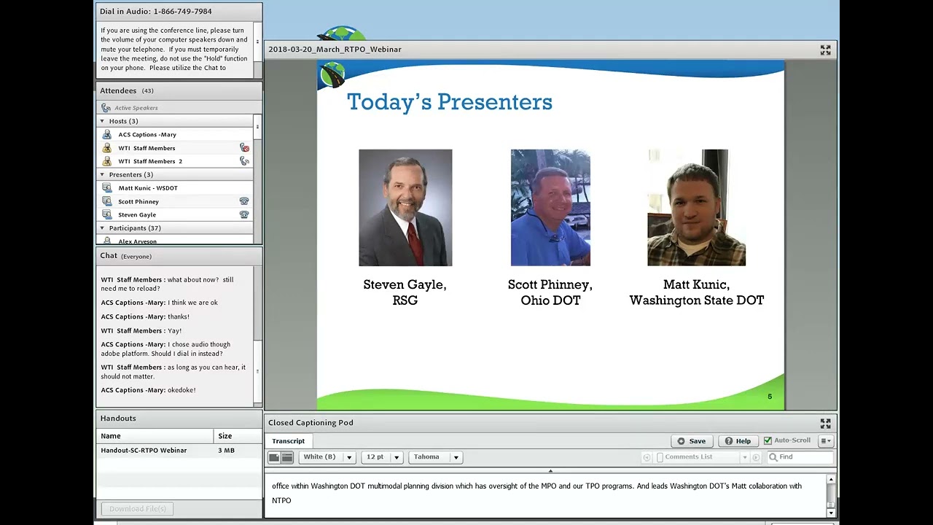Click ACS Captions -Mary host icon
This screenshot has width=933, height=525.
107,135
